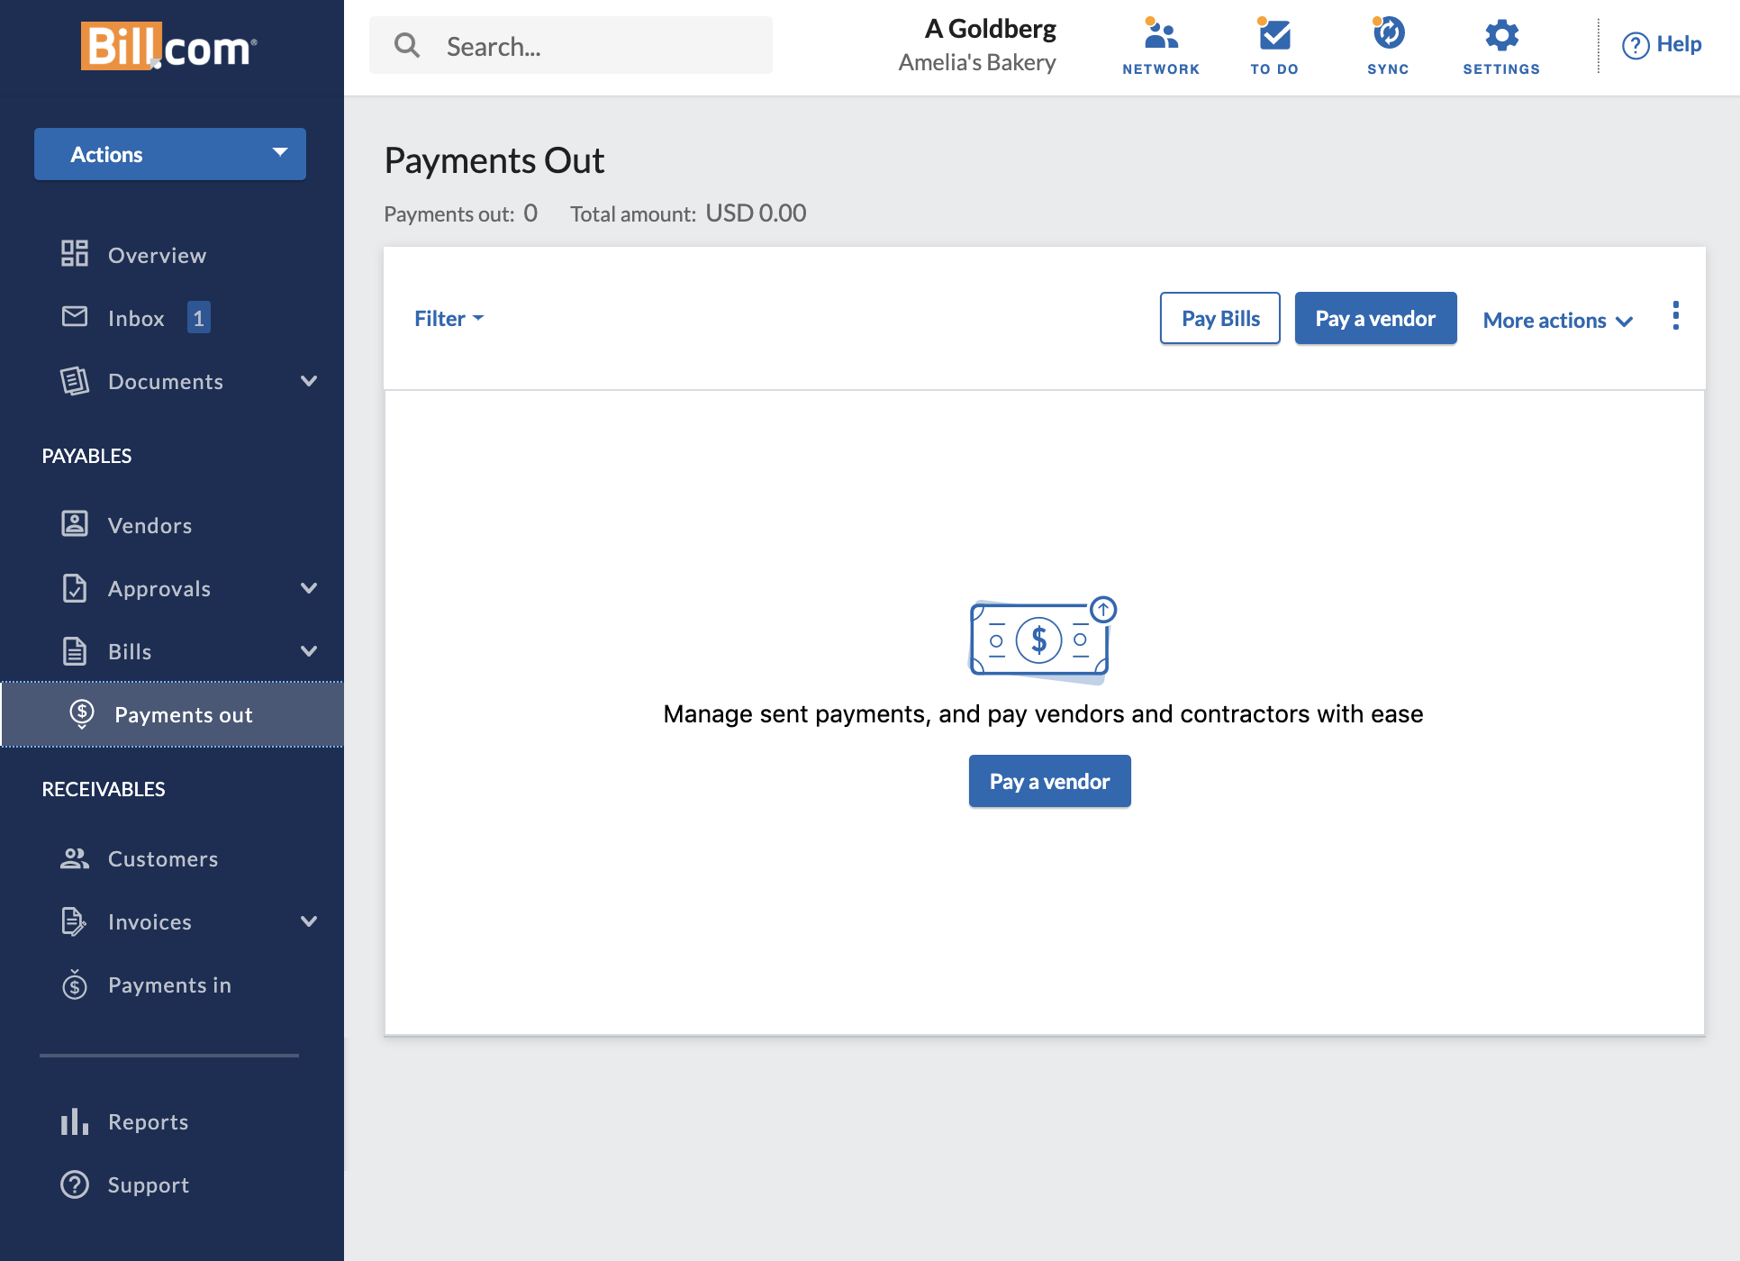The height and width of the screenshot is (1261, 1740).
Task: Focus the Search input field
Action: [571, 45]
